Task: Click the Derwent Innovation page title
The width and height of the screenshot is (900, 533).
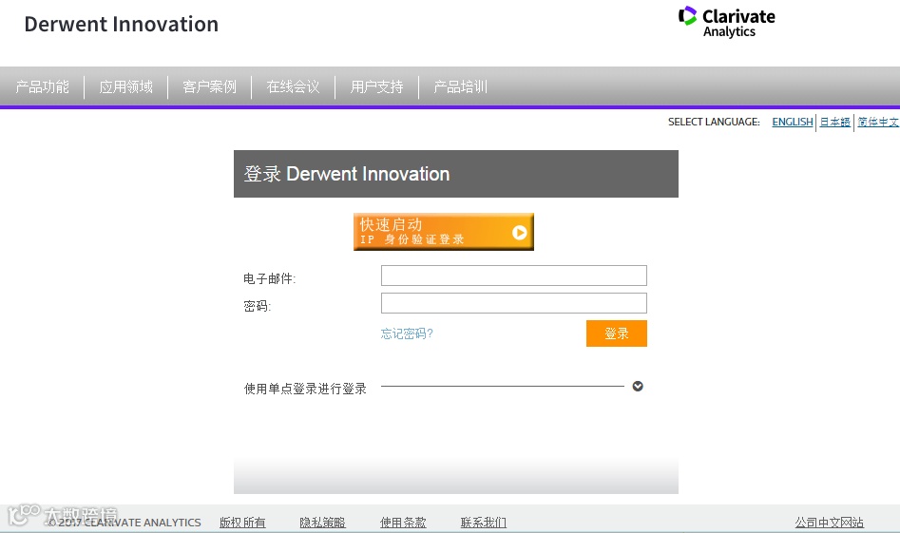Action: (x=121, y=24)
